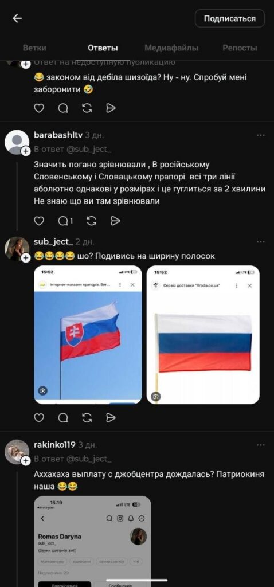Image resolution: width=274 pixels, height=587 pixels.
Task: Tap the Подписаться follow button
Action: [229, 19]
